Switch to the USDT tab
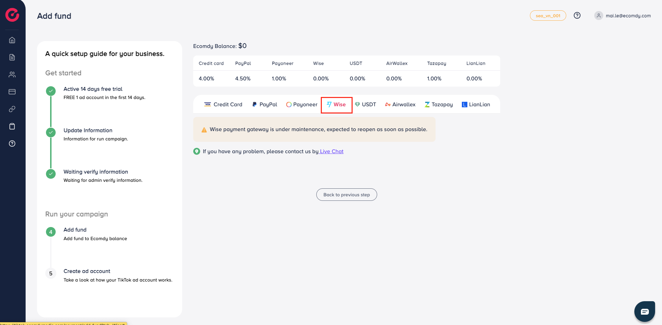Image resolution: width=662 pixels, height=325 pixels. point(365,105)
